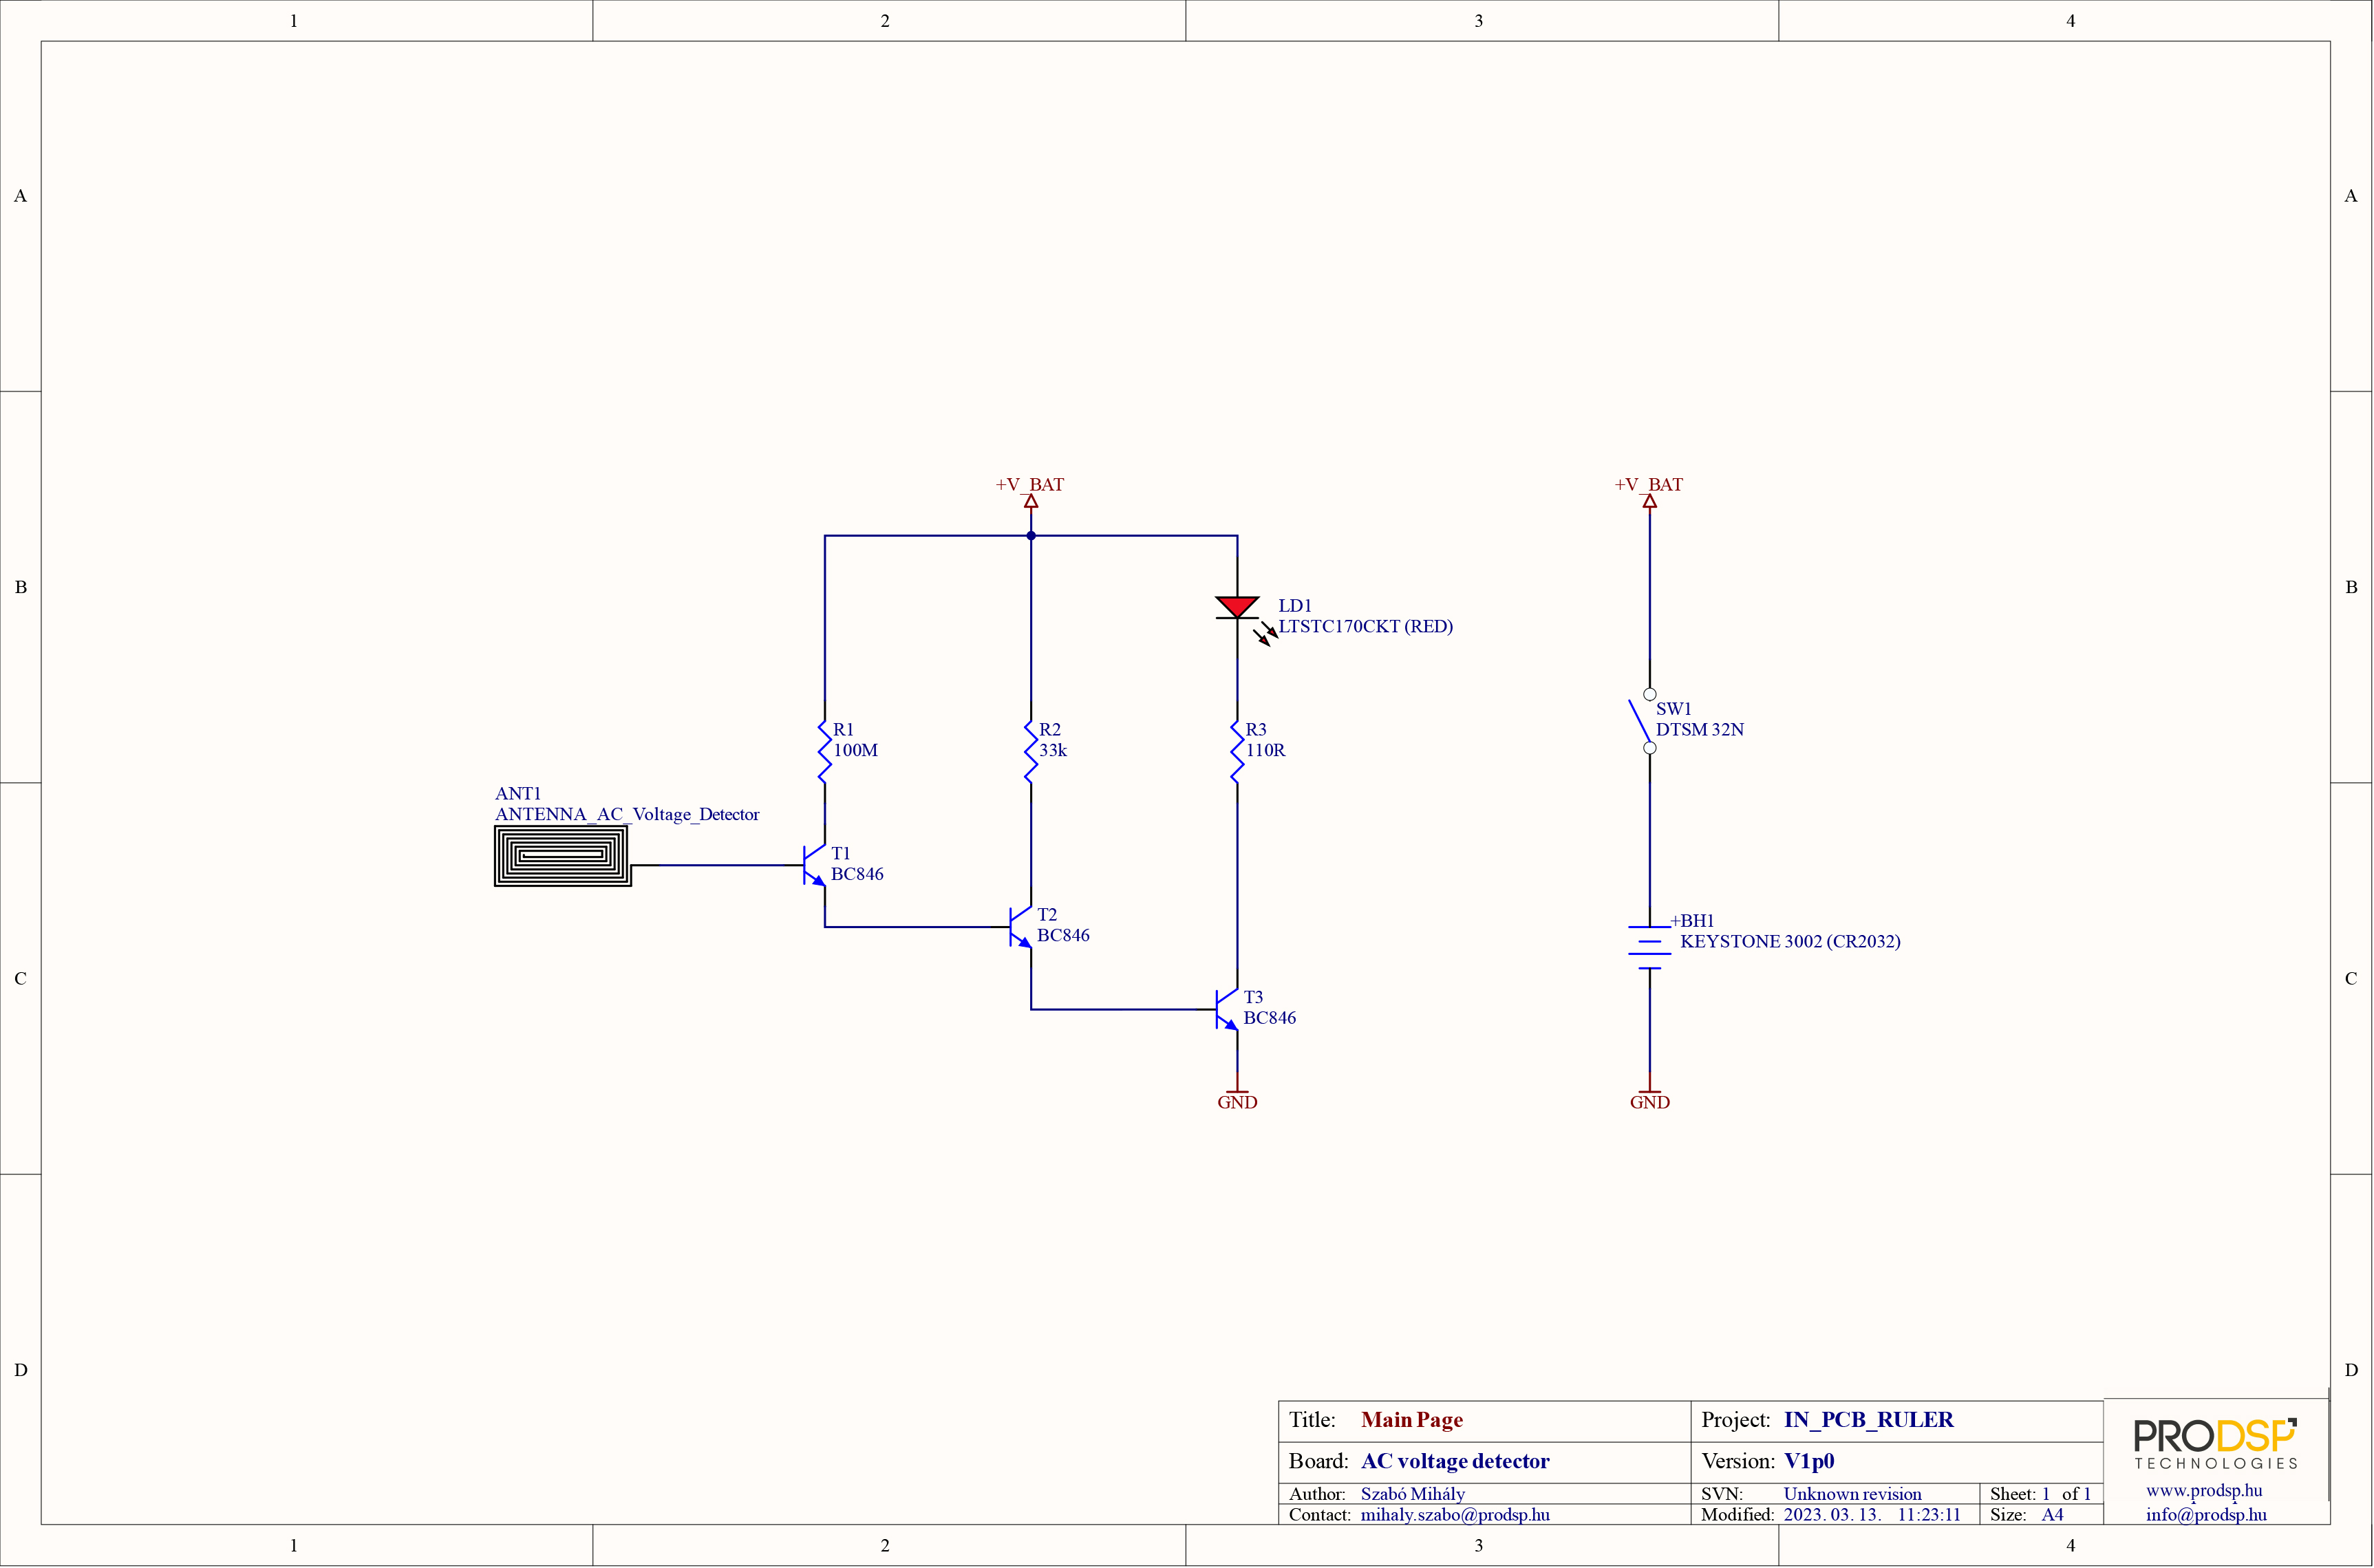The width and height of the screenshot is (2374, 1568).
Task: Click the 'IN_PCB_RULER' project name
Action: coord(1868,1420)
